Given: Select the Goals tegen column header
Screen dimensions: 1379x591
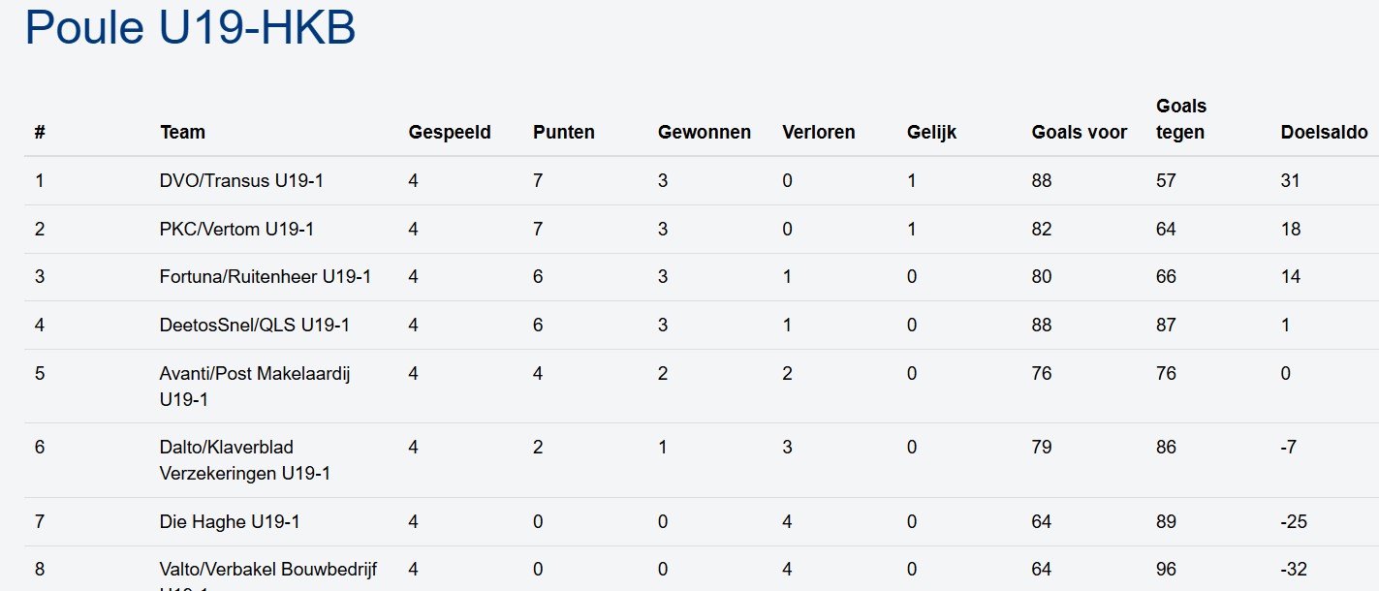Looking at the screenshot, I should [1181, 119].
